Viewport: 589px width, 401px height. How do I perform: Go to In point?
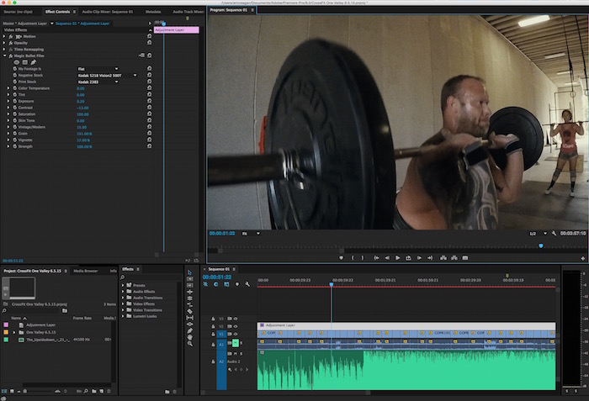pyautogui.click(x=376, y=258)
